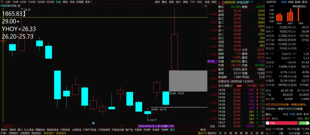Image resolution: width=310 pixels, height=135 pixels.
Task: Open 交易查询 tab
Action: click(25, 133)
